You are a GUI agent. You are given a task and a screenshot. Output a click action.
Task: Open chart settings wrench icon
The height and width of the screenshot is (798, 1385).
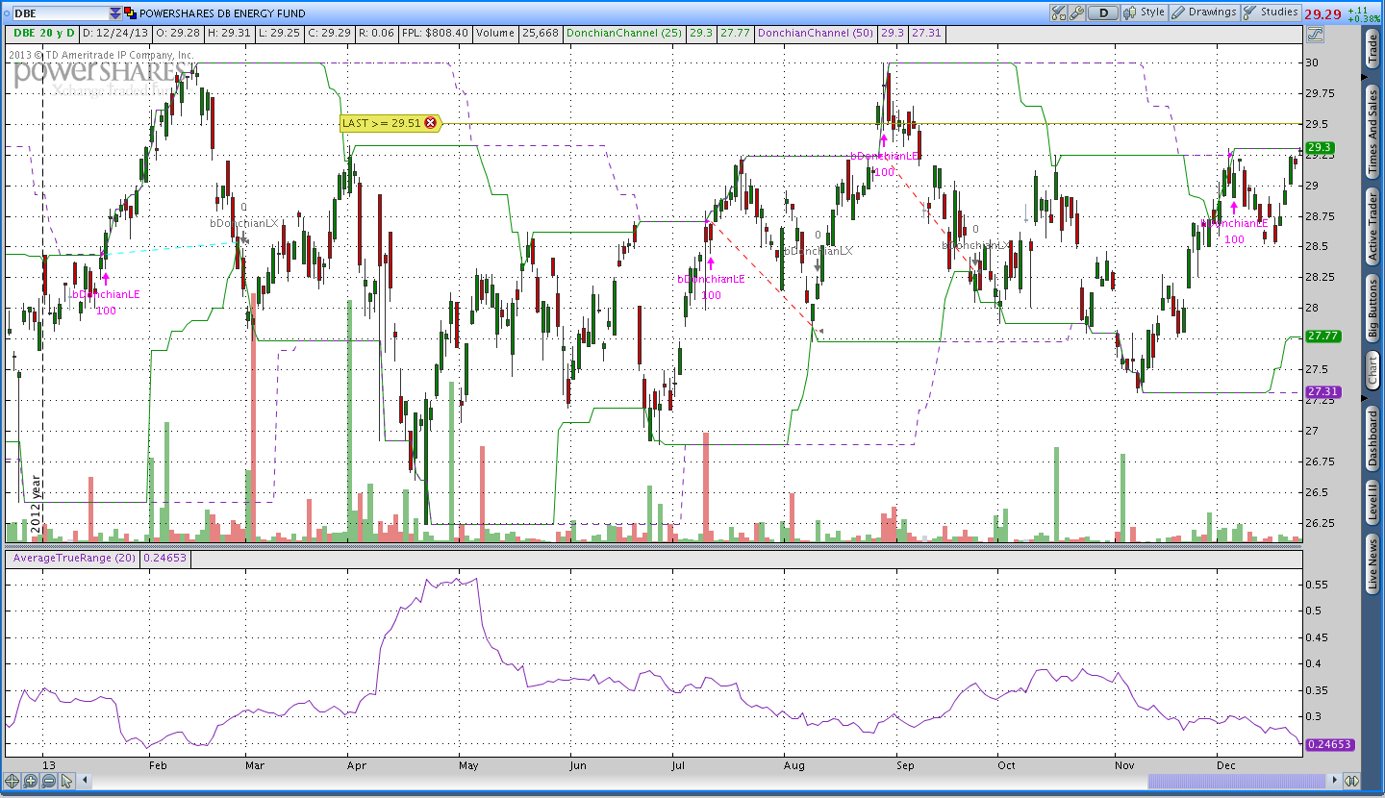[1076, 12]
